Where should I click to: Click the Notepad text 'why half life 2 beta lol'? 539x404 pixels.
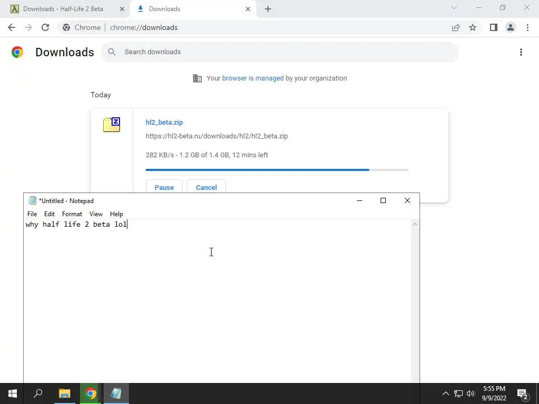tap(76, 224)
